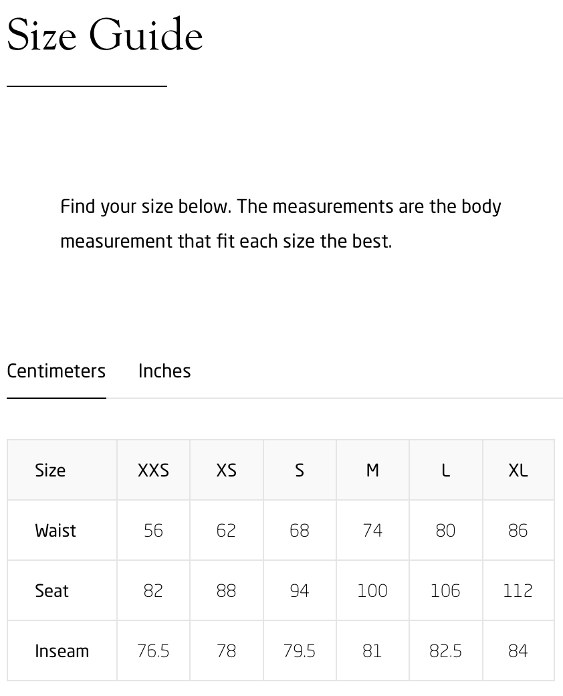Screen dimensions: 563x696
Task: Select the seat value 100 cell
Action: (x=372, y=591)
